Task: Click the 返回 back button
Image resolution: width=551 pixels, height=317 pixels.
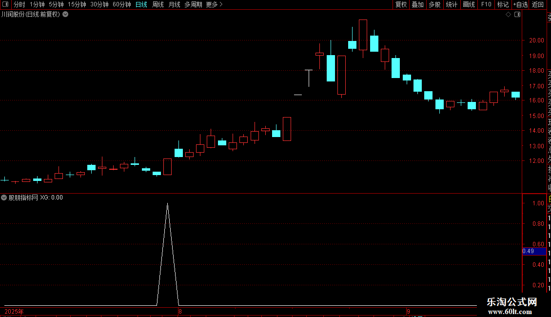Action: [538, 4]
